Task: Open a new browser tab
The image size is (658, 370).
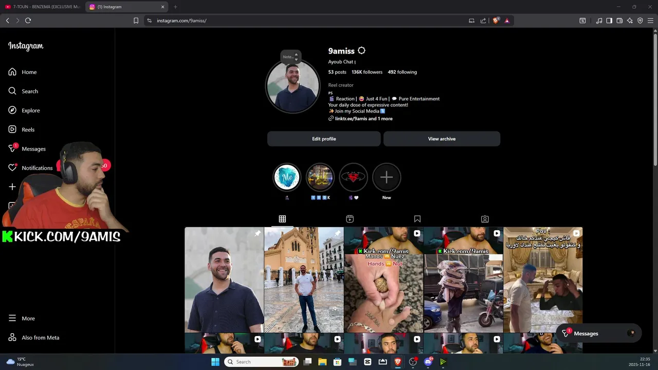Action: point(175,7)
